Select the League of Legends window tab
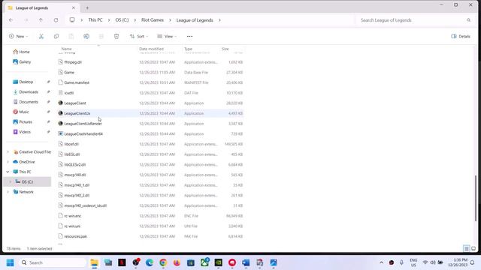Viewport: 481px width, 270px height. click(41, 8)
